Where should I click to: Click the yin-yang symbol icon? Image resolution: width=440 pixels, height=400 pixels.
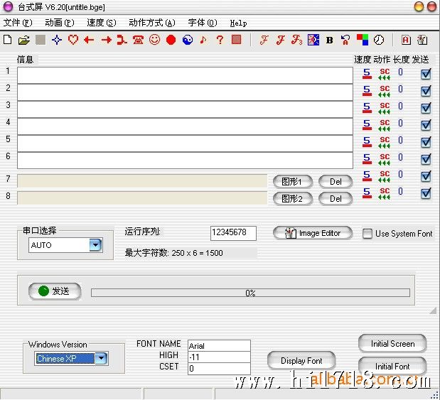(187, 40)
